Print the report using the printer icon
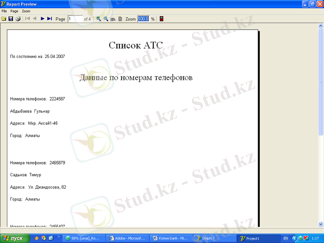This screenshot has width=324, height=243. (x=18, y=19)
